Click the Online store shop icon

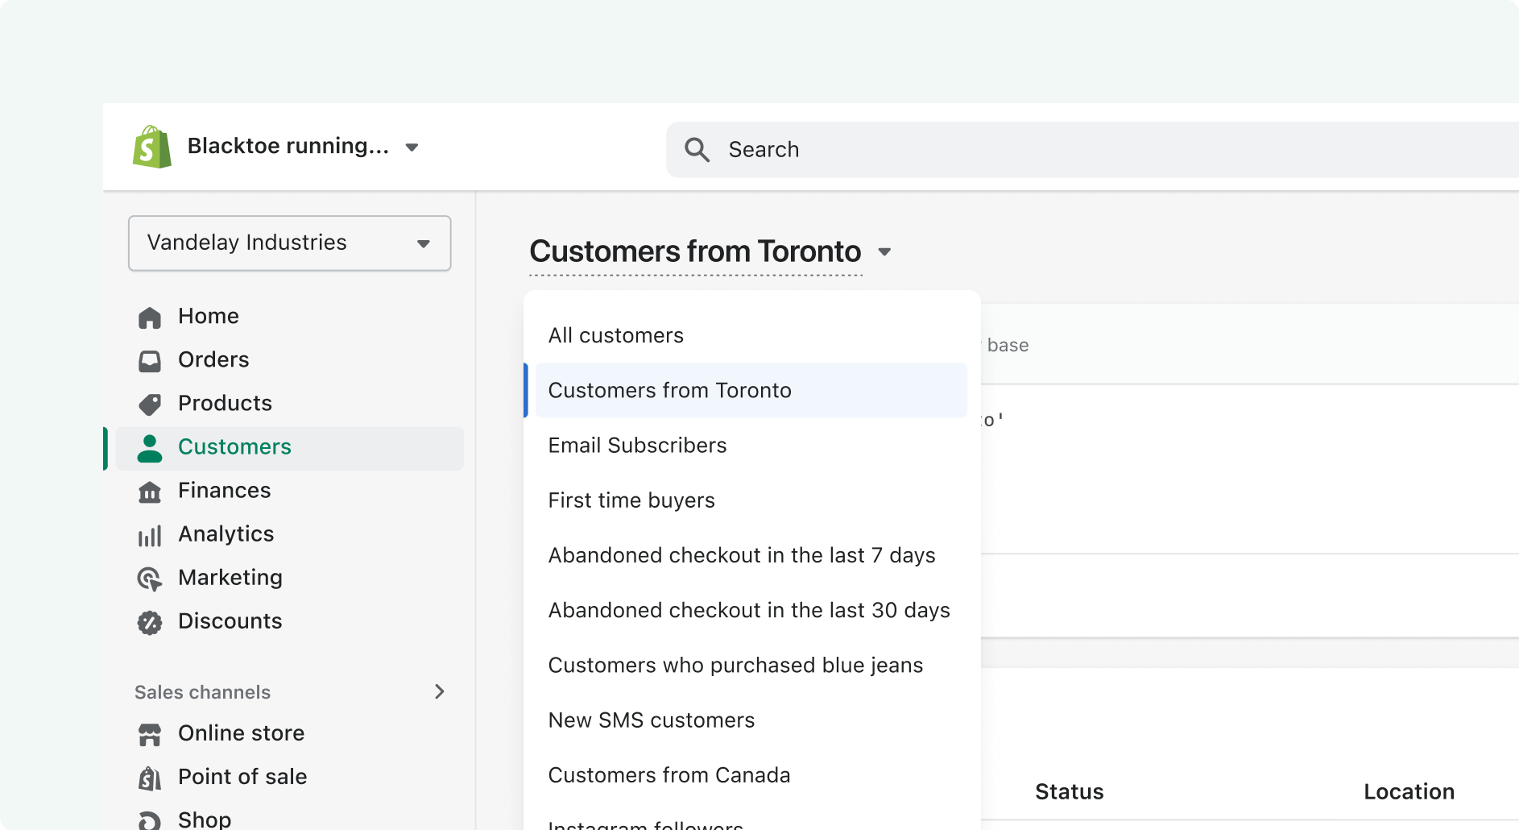point(150,734)
